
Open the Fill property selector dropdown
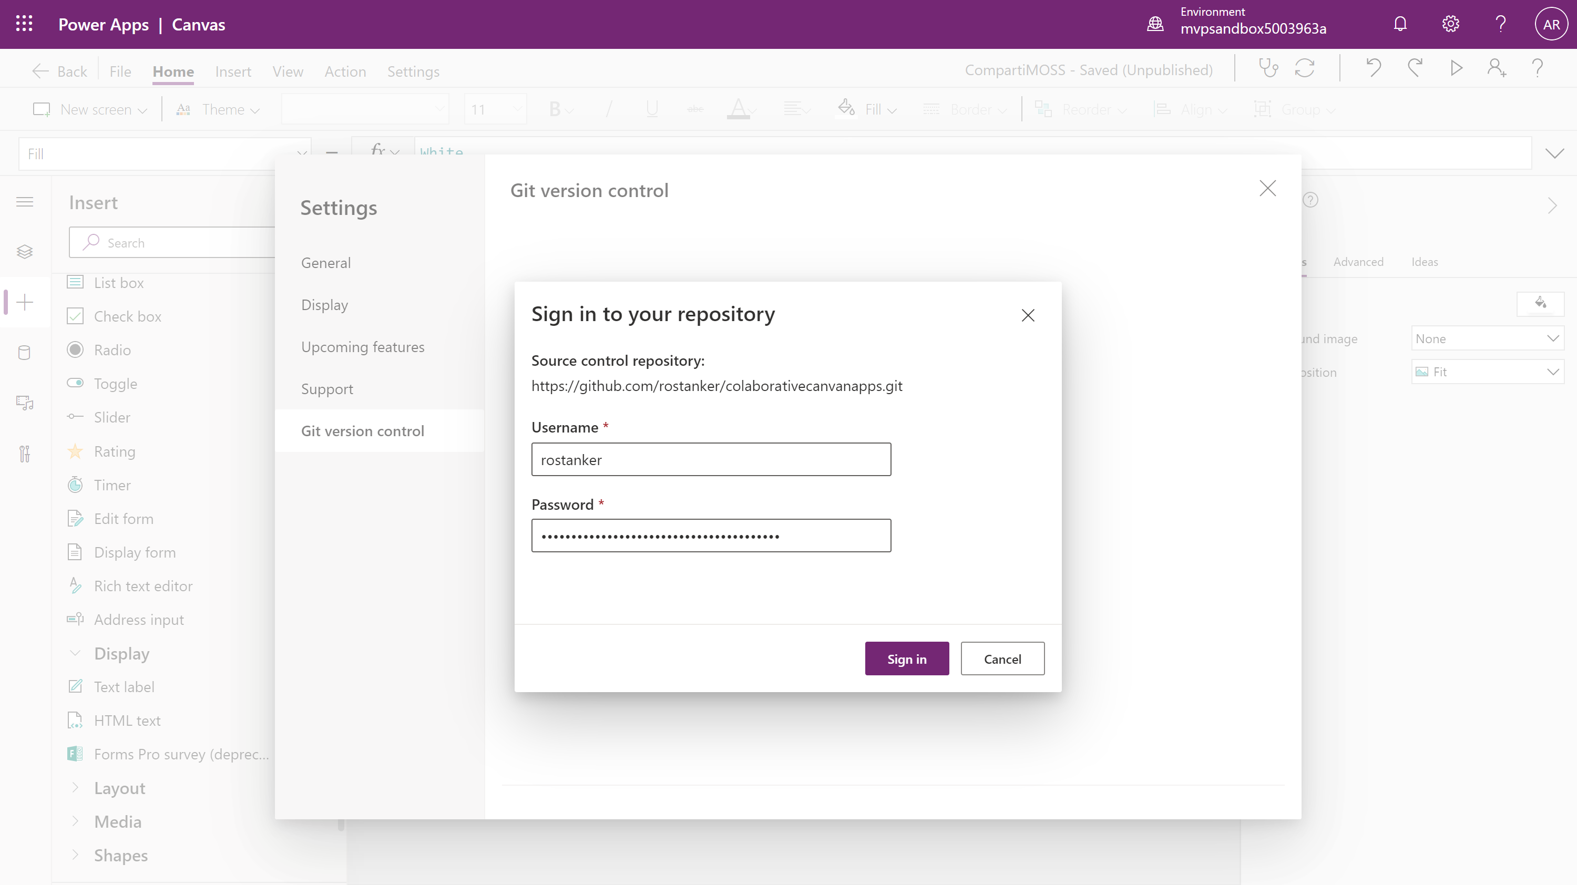pos(165,153)
